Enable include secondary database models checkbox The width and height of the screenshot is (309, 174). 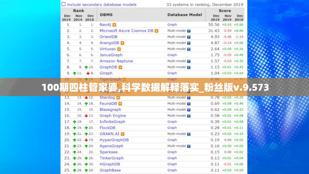point(64,4)
